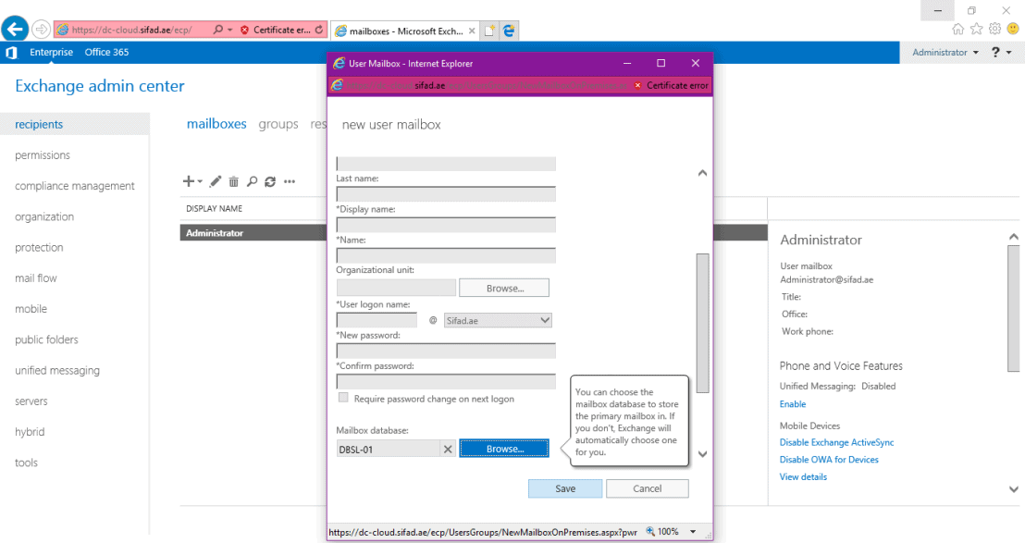Click the Save button
Screen dimensions: 1025x543
[x=564, y=487]
